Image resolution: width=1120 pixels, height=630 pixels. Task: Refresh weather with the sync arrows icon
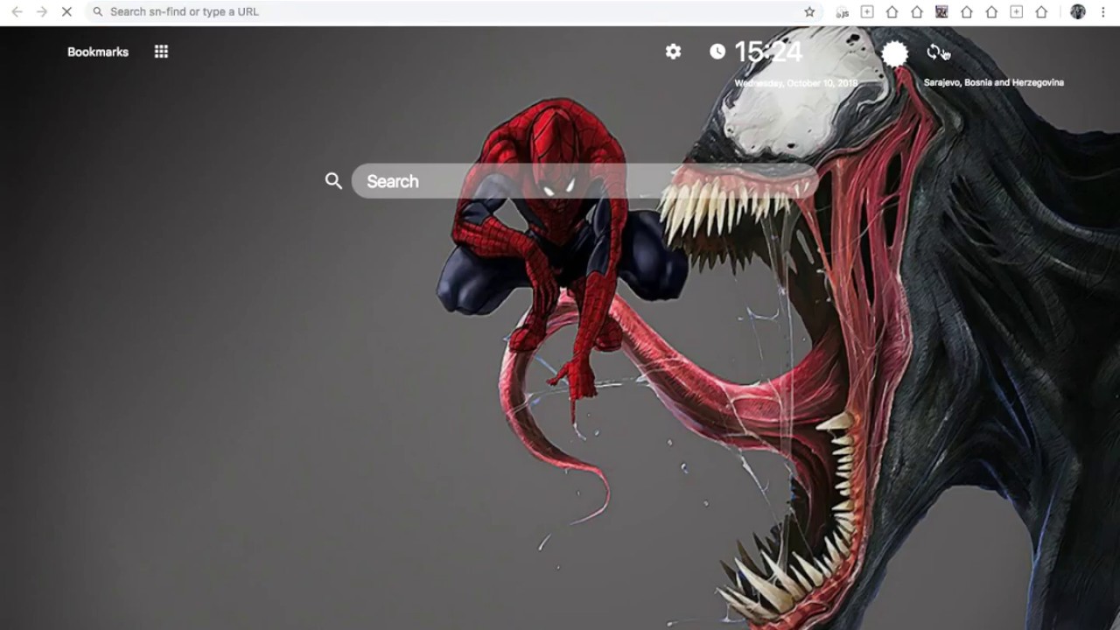coord(934,52)
